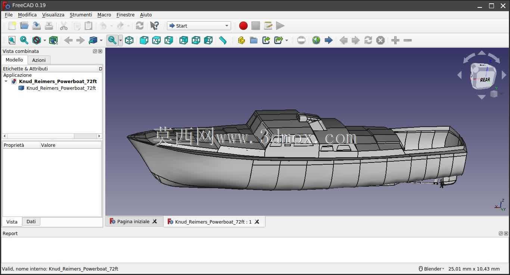Open the zoom tool dropdown arrow
Screen dimensions: 510x275
[x=120, y=40]
